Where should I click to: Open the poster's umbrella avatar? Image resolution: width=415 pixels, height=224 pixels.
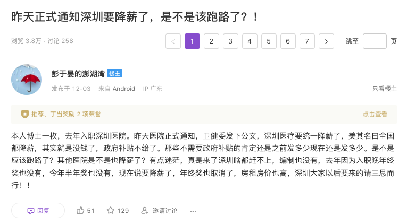click(27, 80)
